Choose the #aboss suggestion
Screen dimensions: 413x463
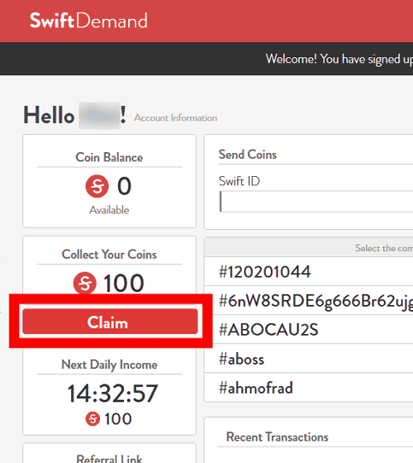tap(309, 358)
